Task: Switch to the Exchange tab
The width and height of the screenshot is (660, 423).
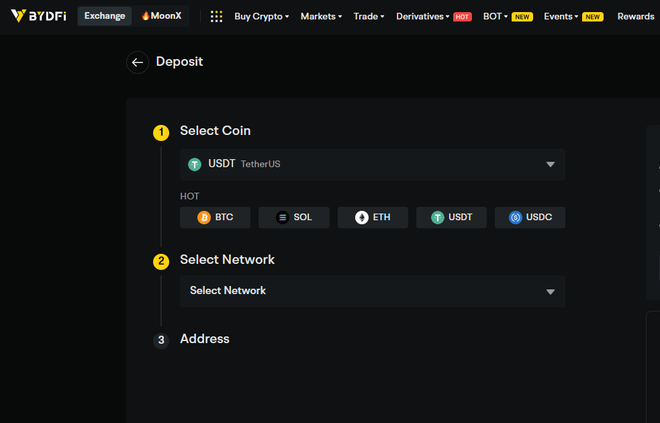Action: click(x=105, y=16)
